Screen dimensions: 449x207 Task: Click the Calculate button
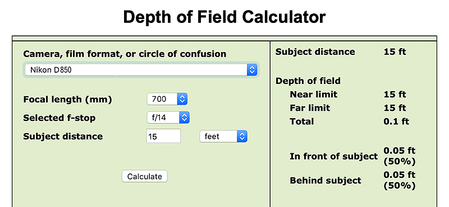point(145,176)
